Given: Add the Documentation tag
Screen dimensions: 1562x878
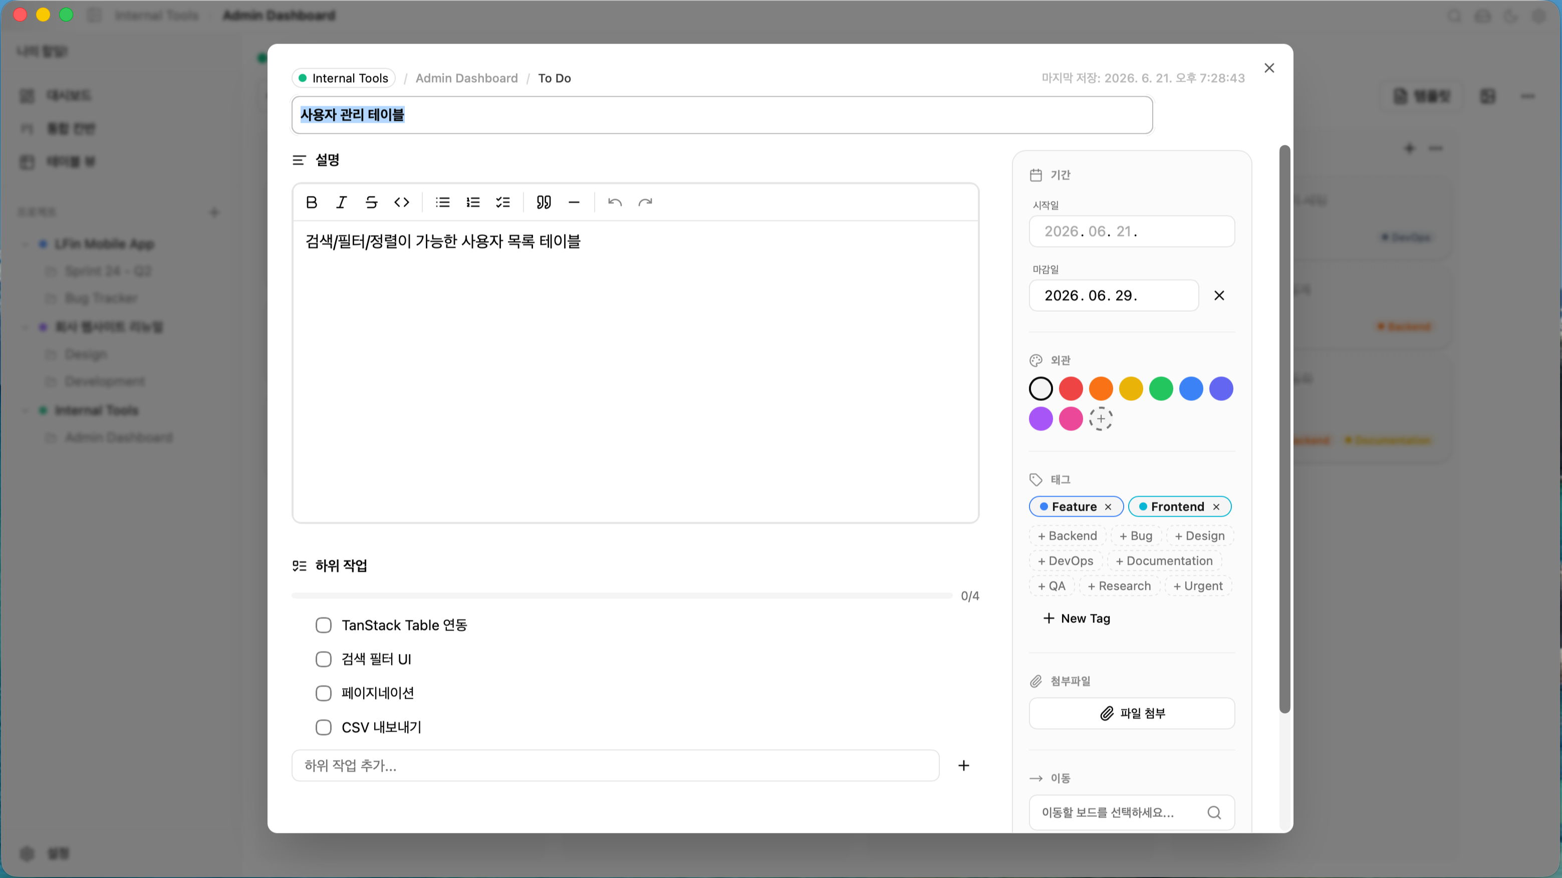Looking at the screenshot, I should tap(1164, 561).
